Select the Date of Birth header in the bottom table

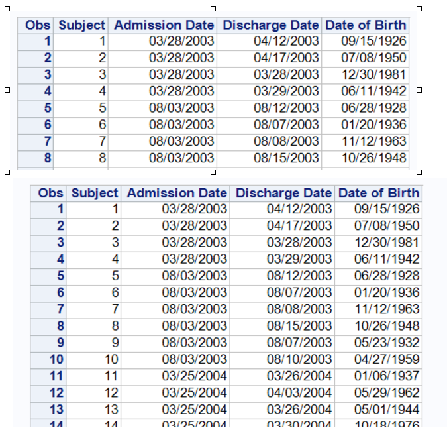(378, 193)
